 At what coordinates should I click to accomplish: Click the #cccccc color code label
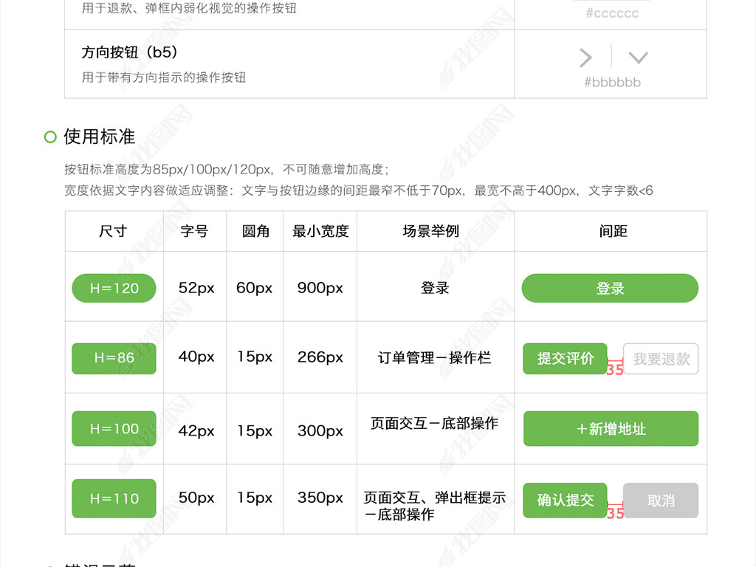tap(612, 13)
